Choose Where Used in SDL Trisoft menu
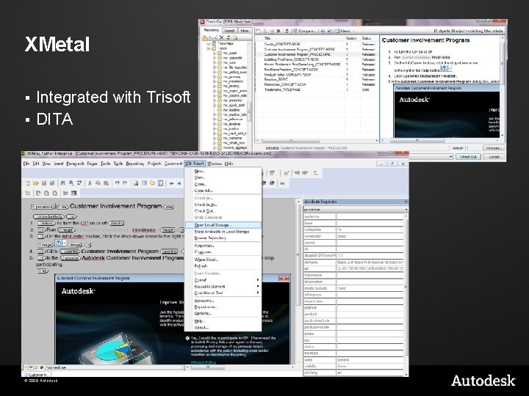 (223, 260)
